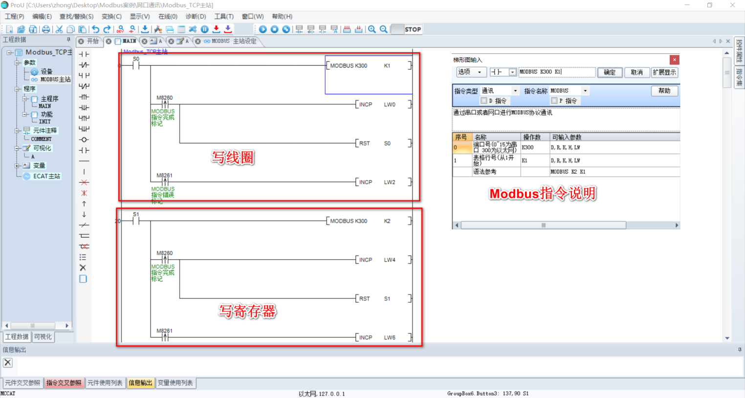Click the up arrow rising-edge palette icon
This screenshot has width=745, height=398.
[84, 204]
